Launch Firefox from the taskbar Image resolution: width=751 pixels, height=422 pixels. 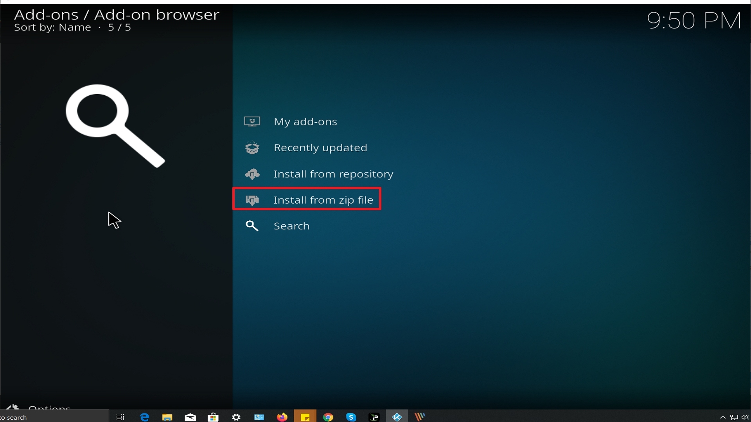(282, 417)
